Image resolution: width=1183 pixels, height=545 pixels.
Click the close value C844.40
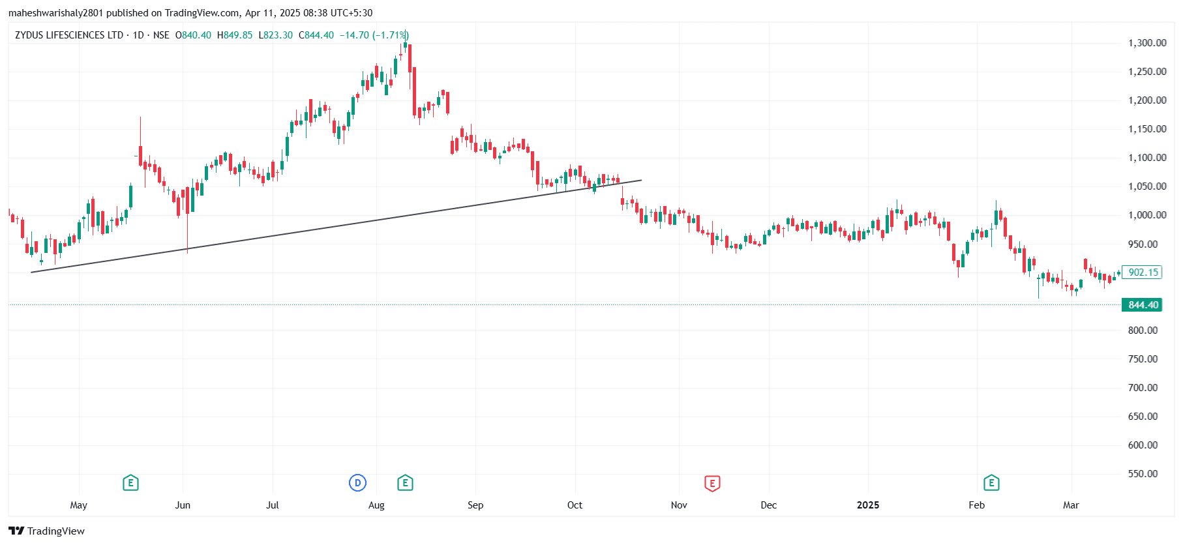point(316,35)
